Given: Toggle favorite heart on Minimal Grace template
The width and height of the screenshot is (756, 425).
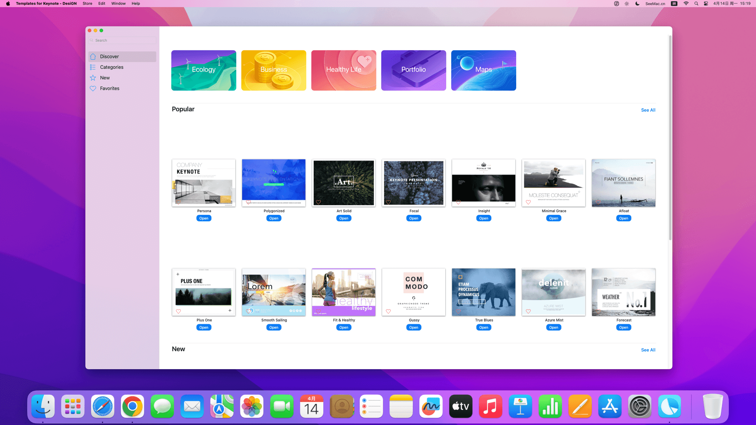Looking at the screenshot, I should point(528,202).
